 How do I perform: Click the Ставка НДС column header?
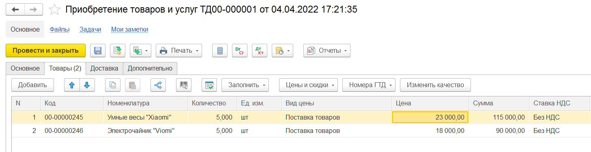(x=559, y=103)
